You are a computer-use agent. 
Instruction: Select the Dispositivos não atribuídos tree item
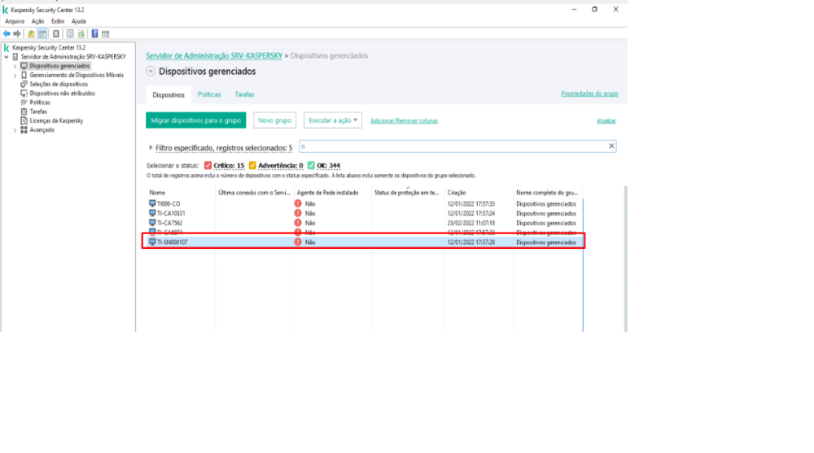point(63,94)
